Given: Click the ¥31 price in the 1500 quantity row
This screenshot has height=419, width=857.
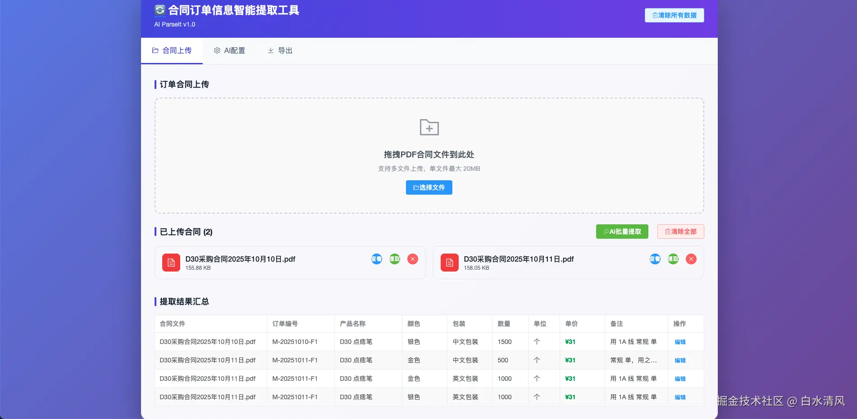Looking at the screenshot, I should [570, 342].
